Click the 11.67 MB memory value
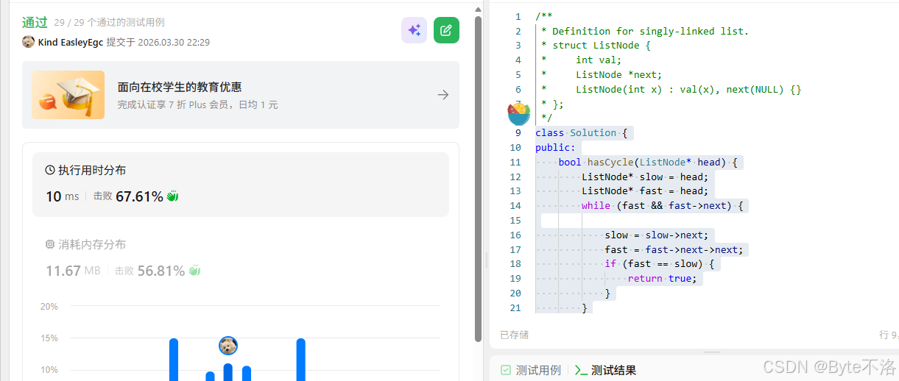 pyautogui.click(x=73, y=271)
